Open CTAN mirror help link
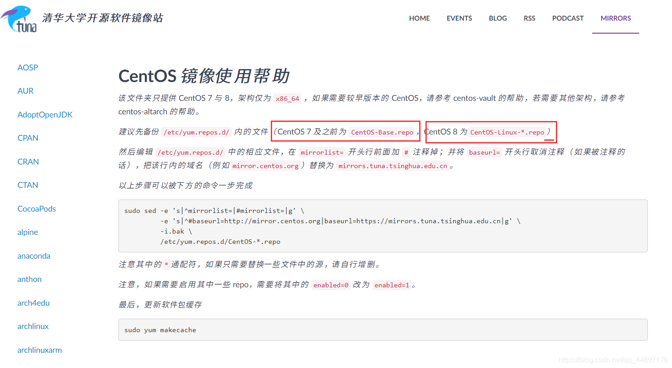This screenshot has height=368, width=672. 28,185
